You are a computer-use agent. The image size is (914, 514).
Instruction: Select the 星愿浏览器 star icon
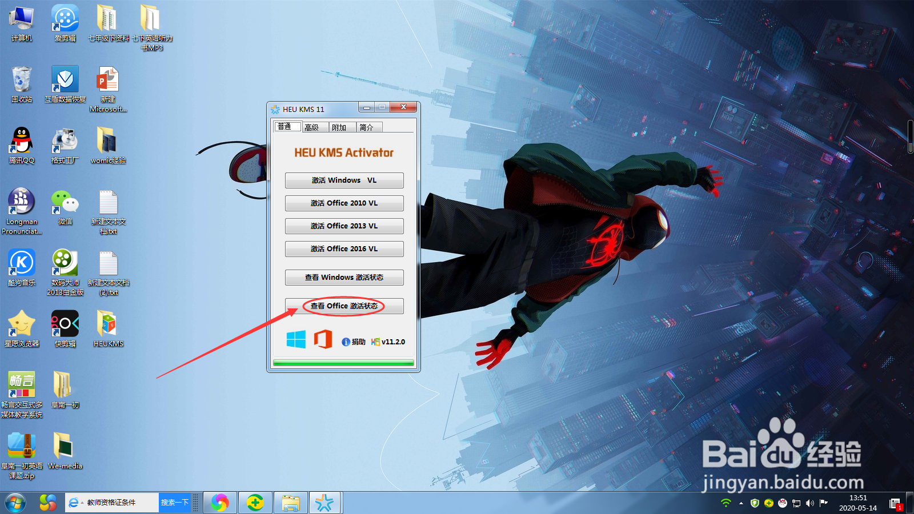point(22,330)
